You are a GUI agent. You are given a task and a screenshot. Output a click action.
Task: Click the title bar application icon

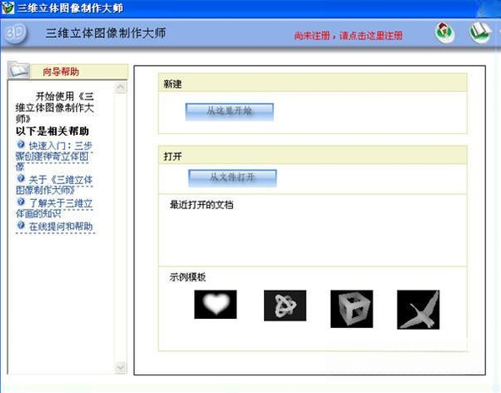[x=8, y=8]
